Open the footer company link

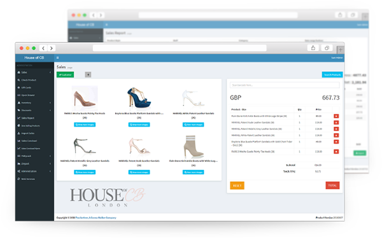95,218
